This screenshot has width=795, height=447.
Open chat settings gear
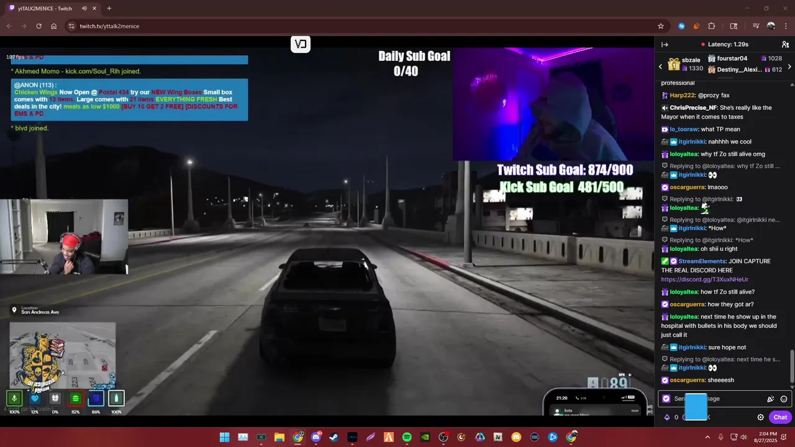click(x=760, y=417)
